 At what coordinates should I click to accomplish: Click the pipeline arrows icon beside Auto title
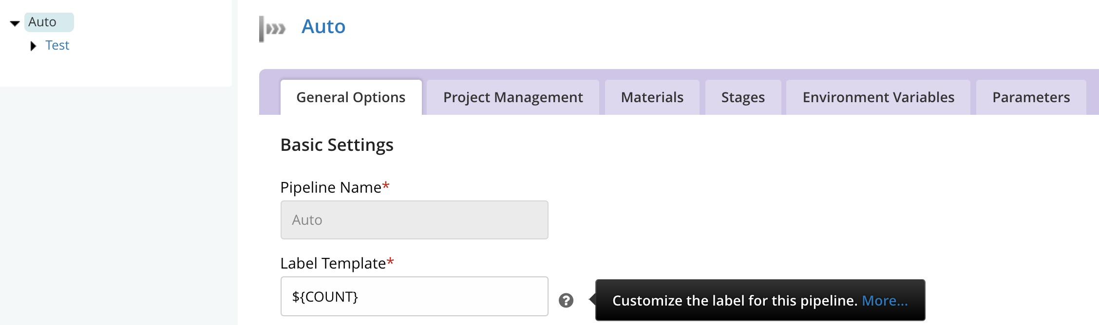273,29
